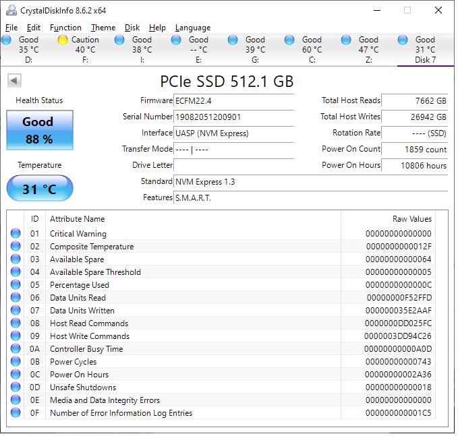Select Disk 7 status orb at 31 °C
Image resolution: width=458 pixels, height=436 pixels.
[403, 39]
